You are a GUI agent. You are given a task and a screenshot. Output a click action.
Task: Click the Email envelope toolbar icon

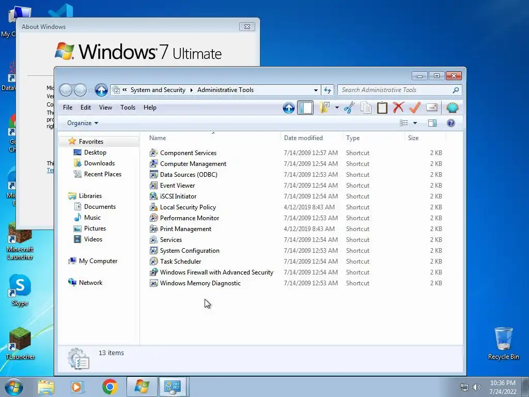click(431, 108)
